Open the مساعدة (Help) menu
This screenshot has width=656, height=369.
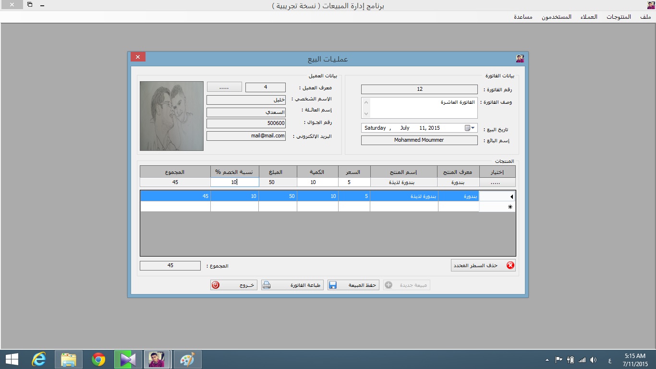(523, 17)
